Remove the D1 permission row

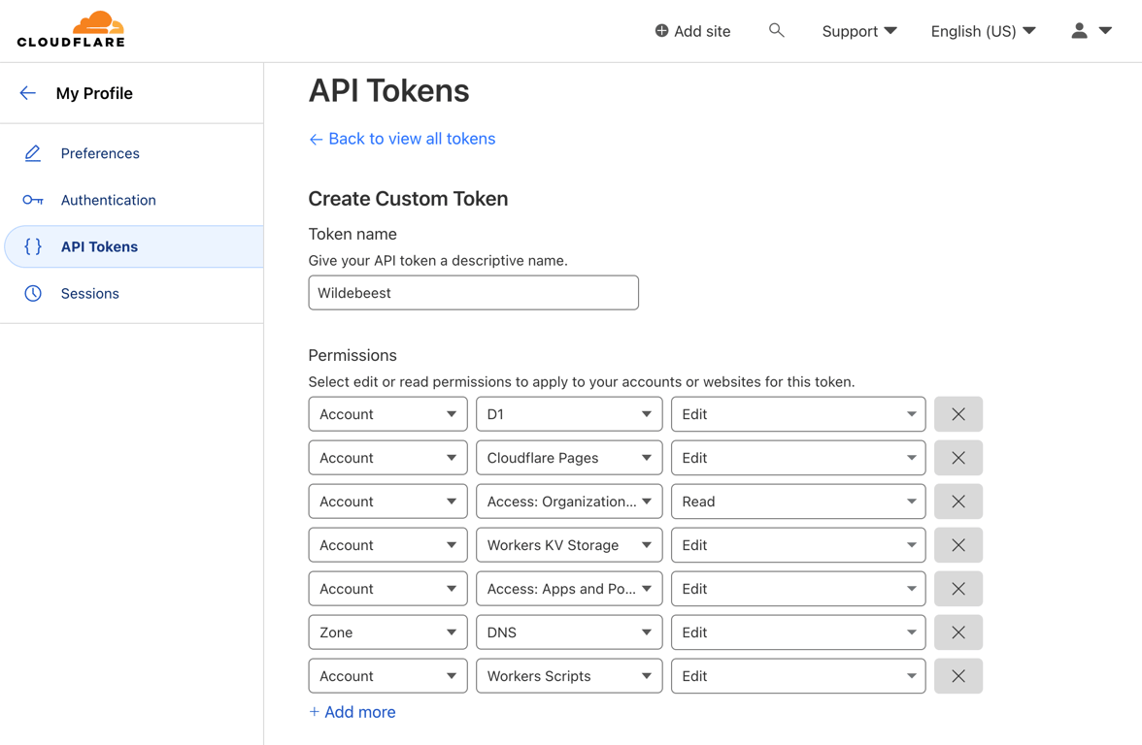[958, 414]
